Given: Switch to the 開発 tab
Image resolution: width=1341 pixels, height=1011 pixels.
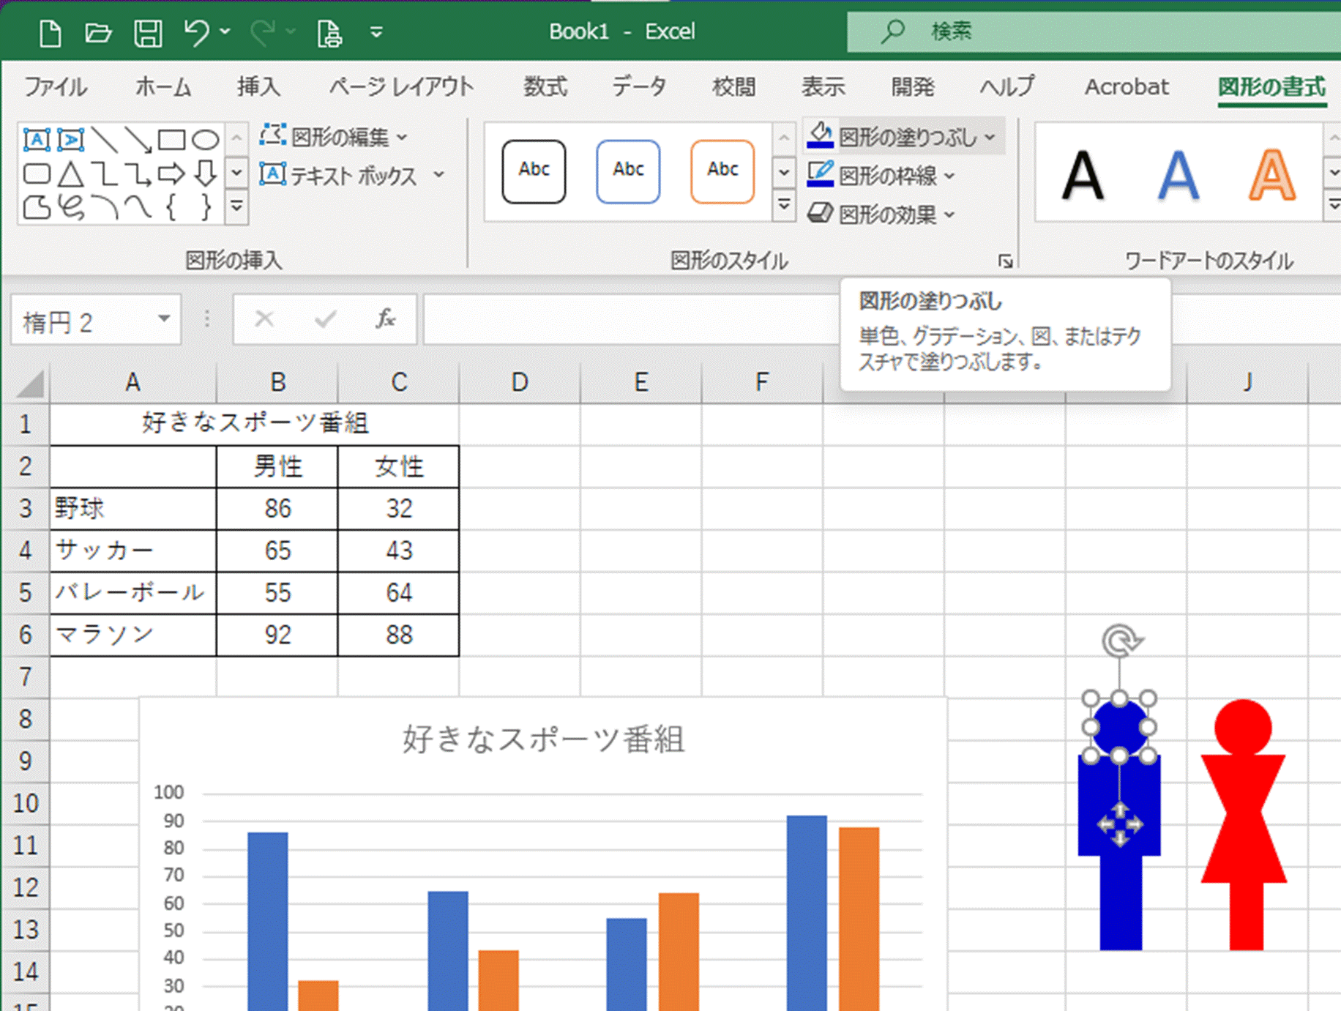Looking at the screenshot, I should coord(913,87).
